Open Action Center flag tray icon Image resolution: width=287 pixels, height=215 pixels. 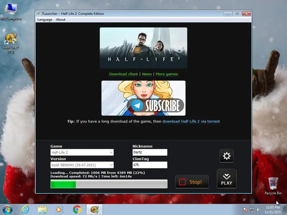245,210
